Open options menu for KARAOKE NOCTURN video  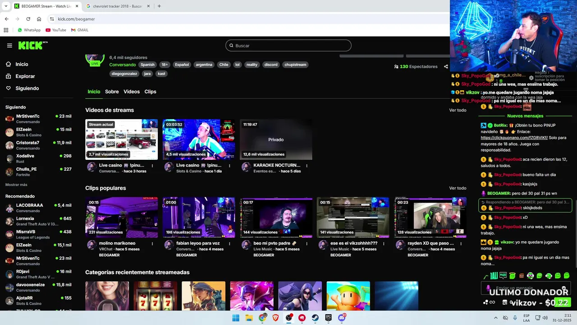click(307, 166)
